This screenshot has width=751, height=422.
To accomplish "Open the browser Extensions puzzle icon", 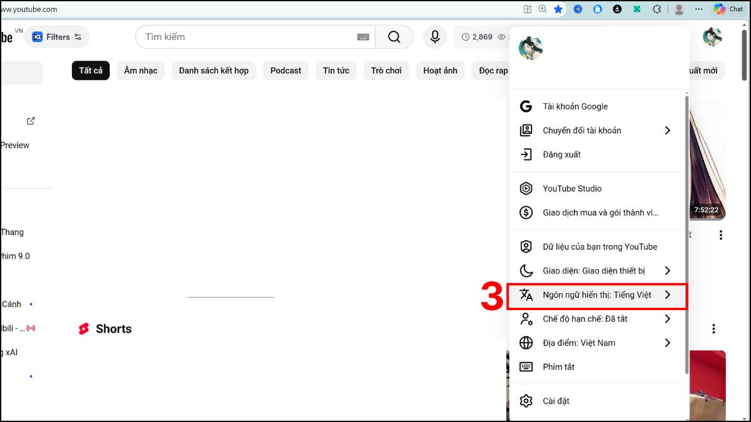I will [x=656, y=9].
